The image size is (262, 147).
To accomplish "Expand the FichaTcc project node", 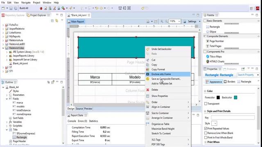I will tap(3, 25).
